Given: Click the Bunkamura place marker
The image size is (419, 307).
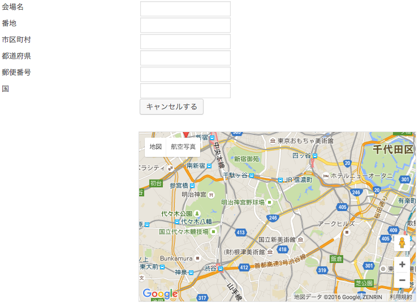Looking at the screenshot, I should (x=197, y=258).
